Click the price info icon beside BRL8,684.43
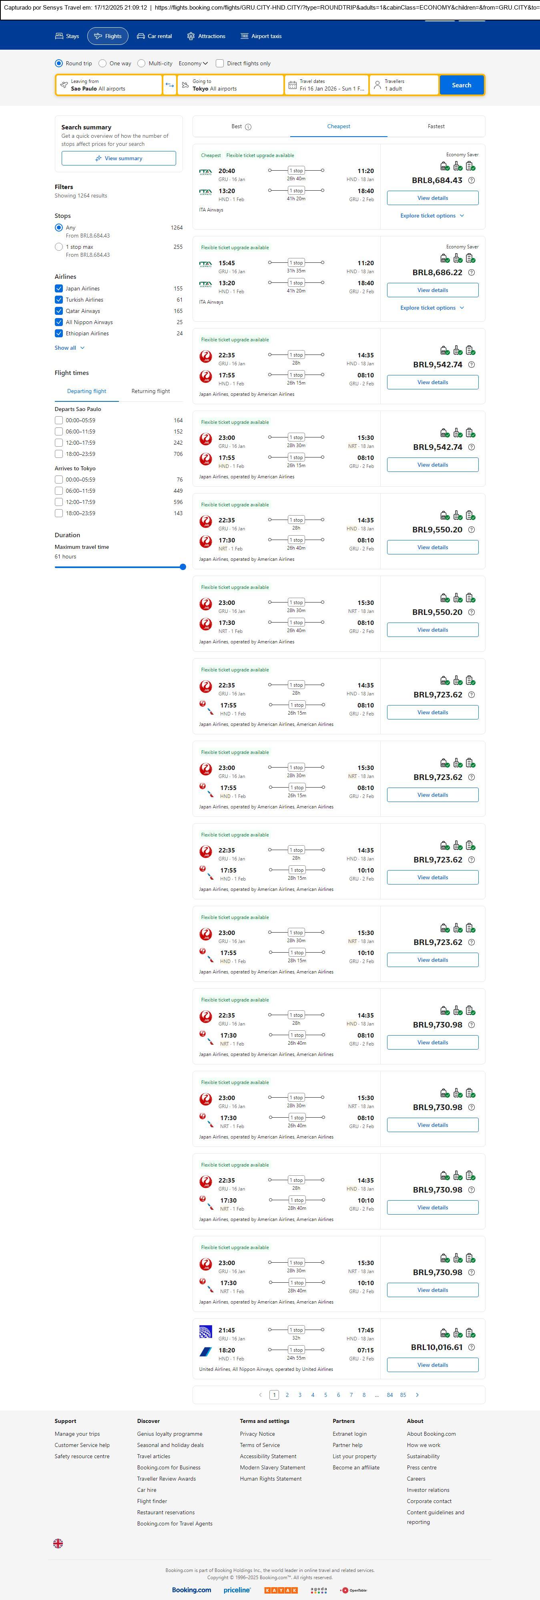Viewport: 540px width, 1600px height. [471, 181]
